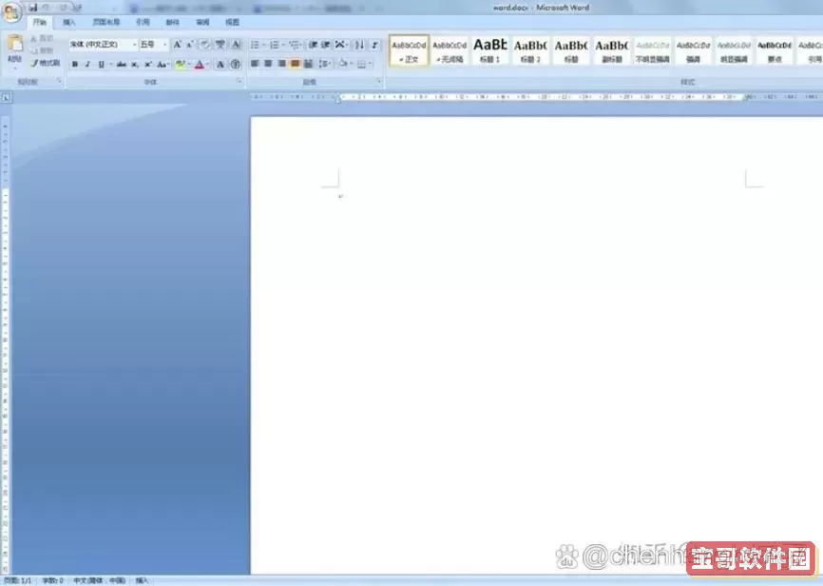The width and height of the screenshot is (823, 586).
Task: Apply Character Border (boxed A)
Action: [236, 45]
